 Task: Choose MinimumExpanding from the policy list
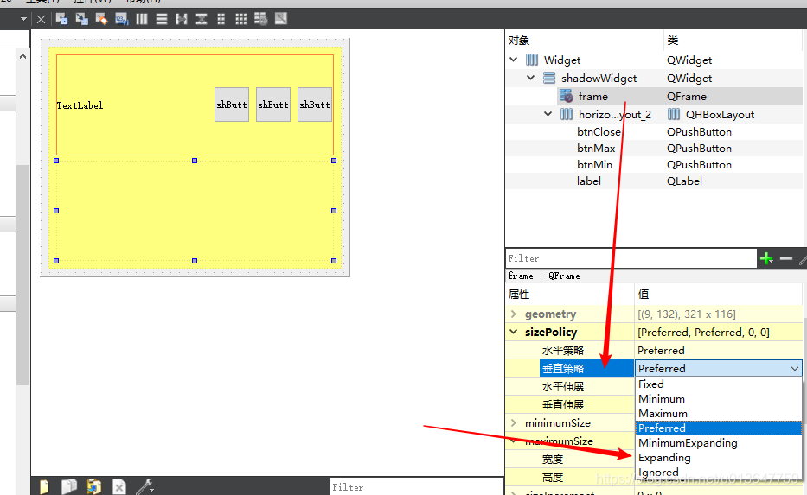pos(719,442)
